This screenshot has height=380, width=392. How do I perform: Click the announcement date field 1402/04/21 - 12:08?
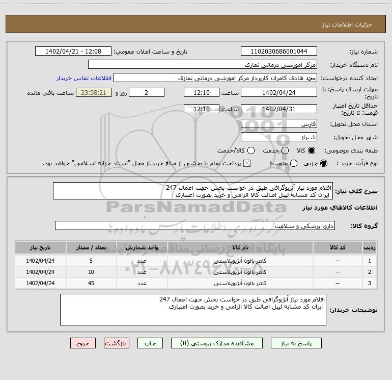[73, 51]
